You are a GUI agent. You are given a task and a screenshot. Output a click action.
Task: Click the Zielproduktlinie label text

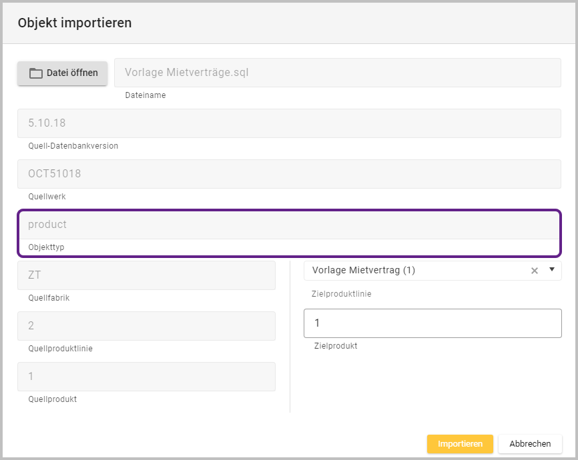pyautogui.click(x=341, y=294)
